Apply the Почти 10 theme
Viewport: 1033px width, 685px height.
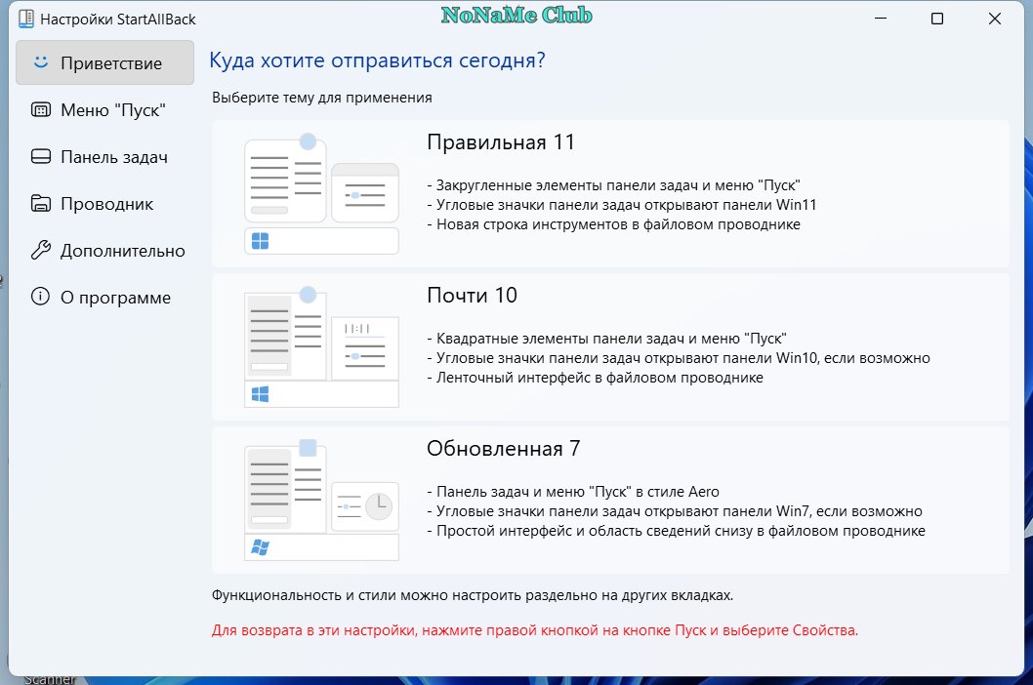pos(610,346)
